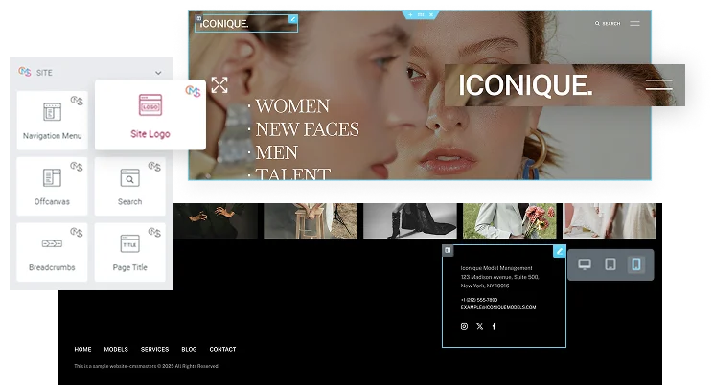Screen dimensions: 714x389
Task: Pick the Offcanvas widget
Action: [x=52, y=186]
